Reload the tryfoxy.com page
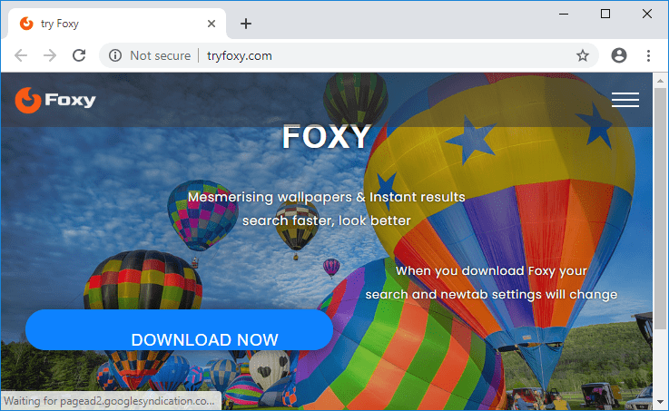Viewport: 669px width, 411px height. pos(79,55)
